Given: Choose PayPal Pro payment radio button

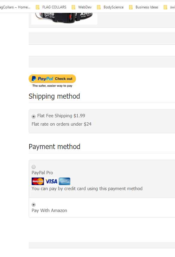Looking at the screenshot, I should coord(33,167).
